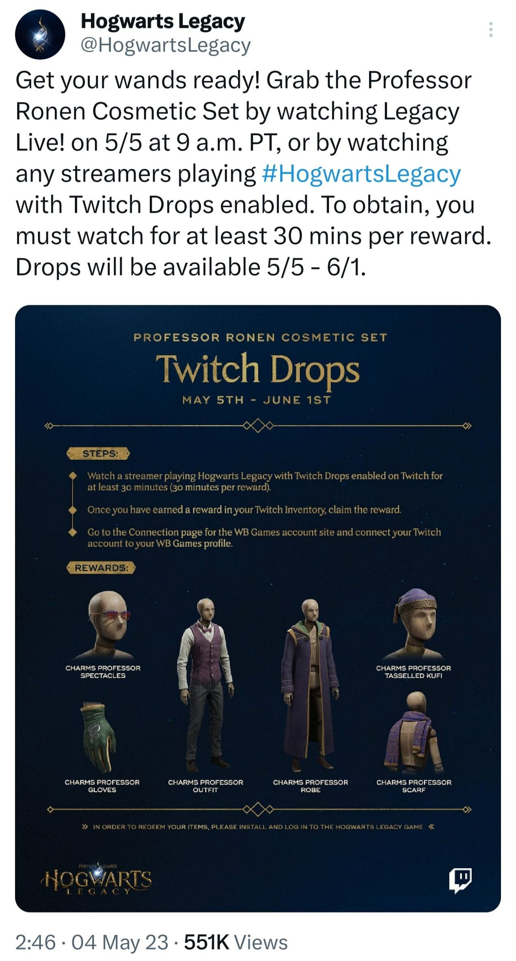
Task: Click the 551K Views count
Action: pyautogui.click(x=236, y=942)
